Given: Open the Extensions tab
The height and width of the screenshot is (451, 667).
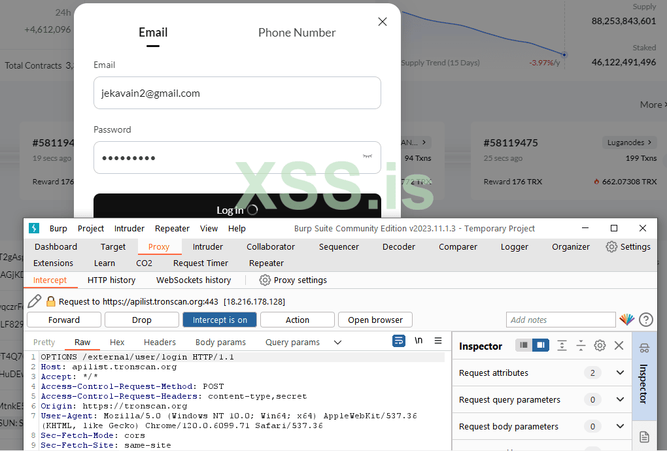Looking at the screenshot, I should click(x=53, y=263).
